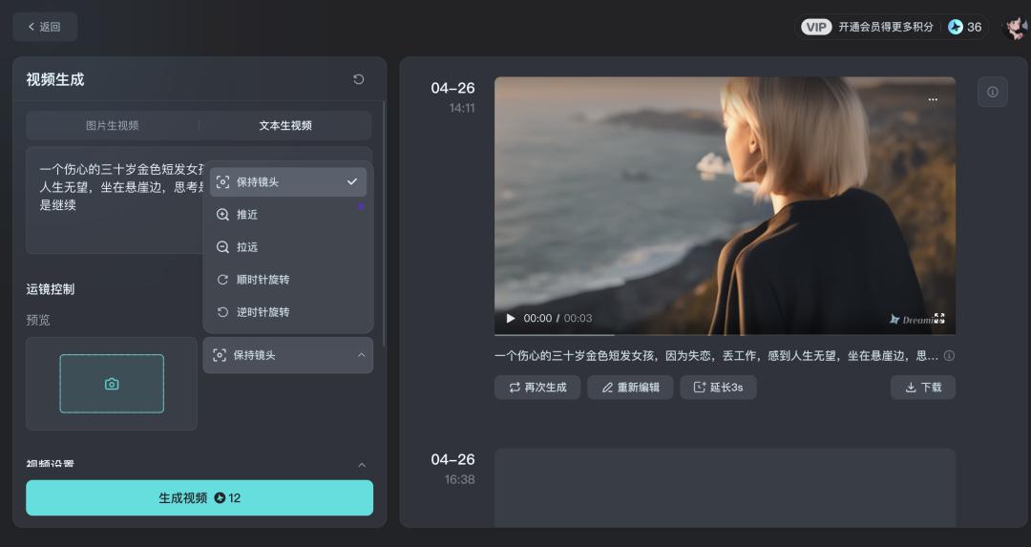Click the points icon next to 36
The image size is (1031, 547).
tap(956, 27)
